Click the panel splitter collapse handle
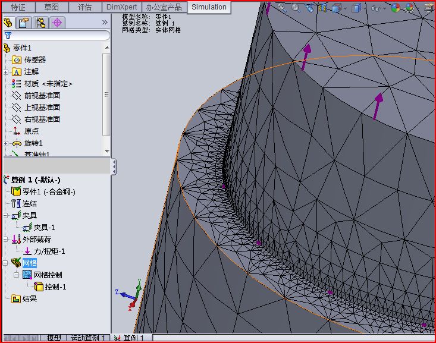Screen dimensions: 436x343 tap(114, 167)
